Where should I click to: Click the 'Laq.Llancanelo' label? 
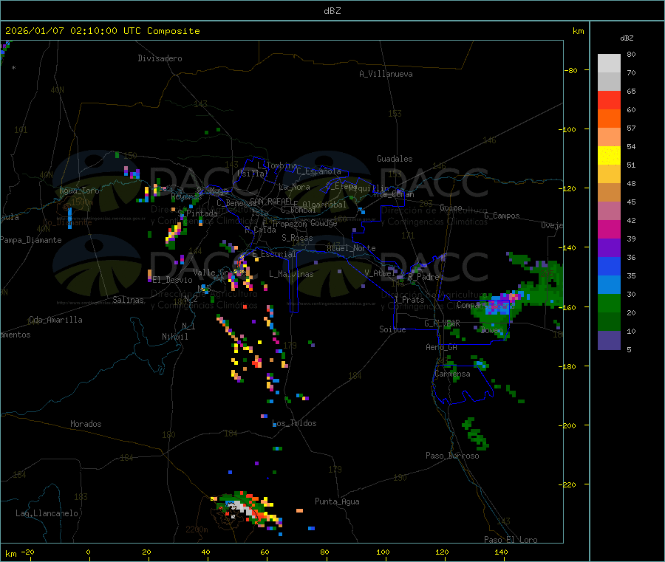[x=47, y=513]
